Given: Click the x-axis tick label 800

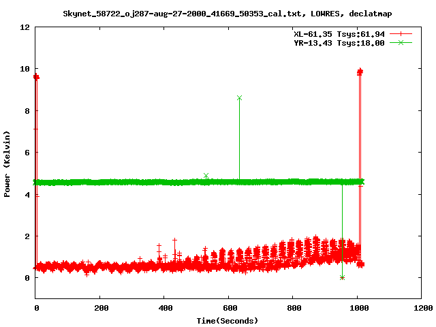Looking at the screenshot, I should point(294,308).
